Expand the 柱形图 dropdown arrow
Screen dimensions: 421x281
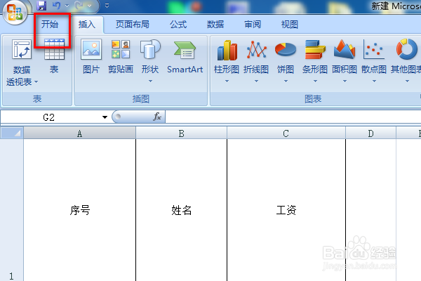click(227, 81)
